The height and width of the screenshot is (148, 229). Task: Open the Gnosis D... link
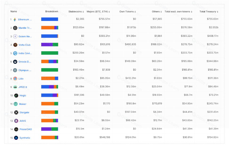click(x=25, y=62)
